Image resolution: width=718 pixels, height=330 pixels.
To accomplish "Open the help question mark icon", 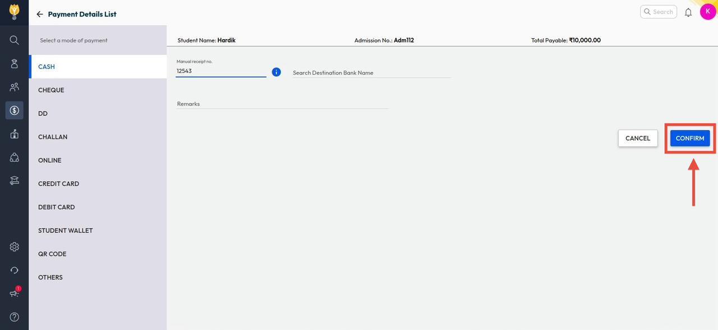I will [x=15, y=317].
